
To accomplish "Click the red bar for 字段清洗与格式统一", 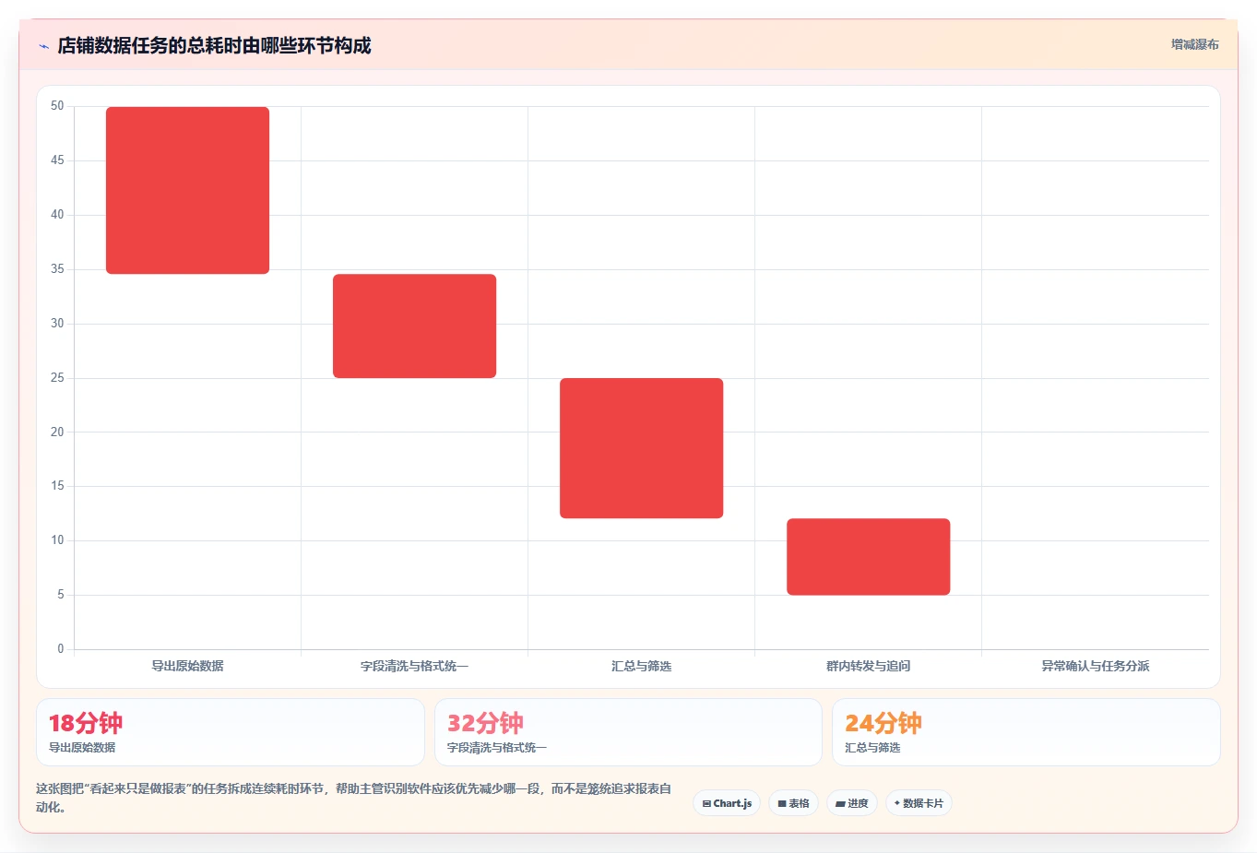I will point(414,326).
